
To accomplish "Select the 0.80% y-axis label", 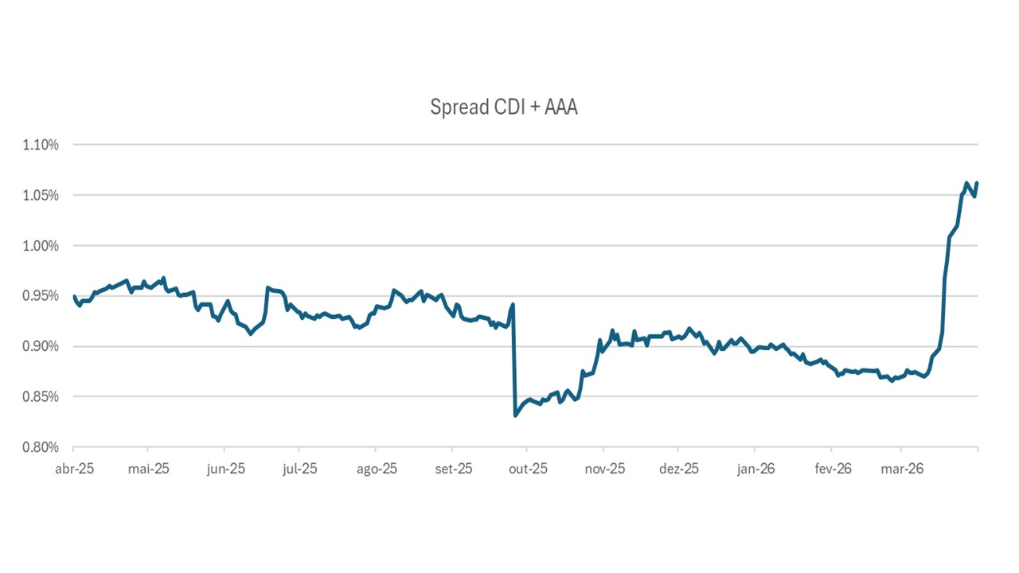I will pos(41,447).
